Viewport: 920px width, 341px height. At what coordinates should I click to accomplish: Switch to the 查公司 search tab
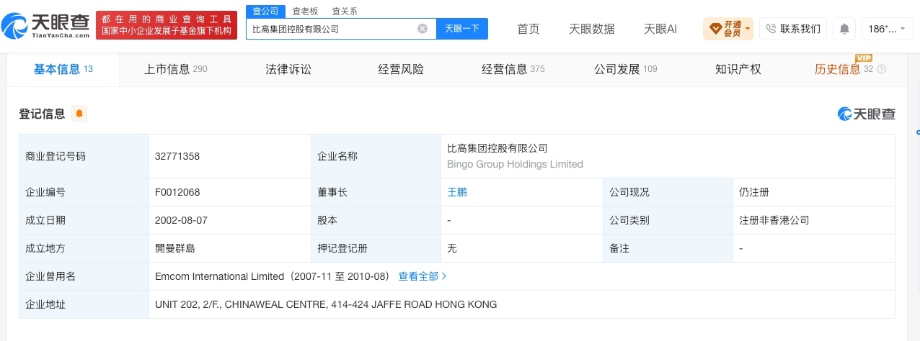[265, 11]
